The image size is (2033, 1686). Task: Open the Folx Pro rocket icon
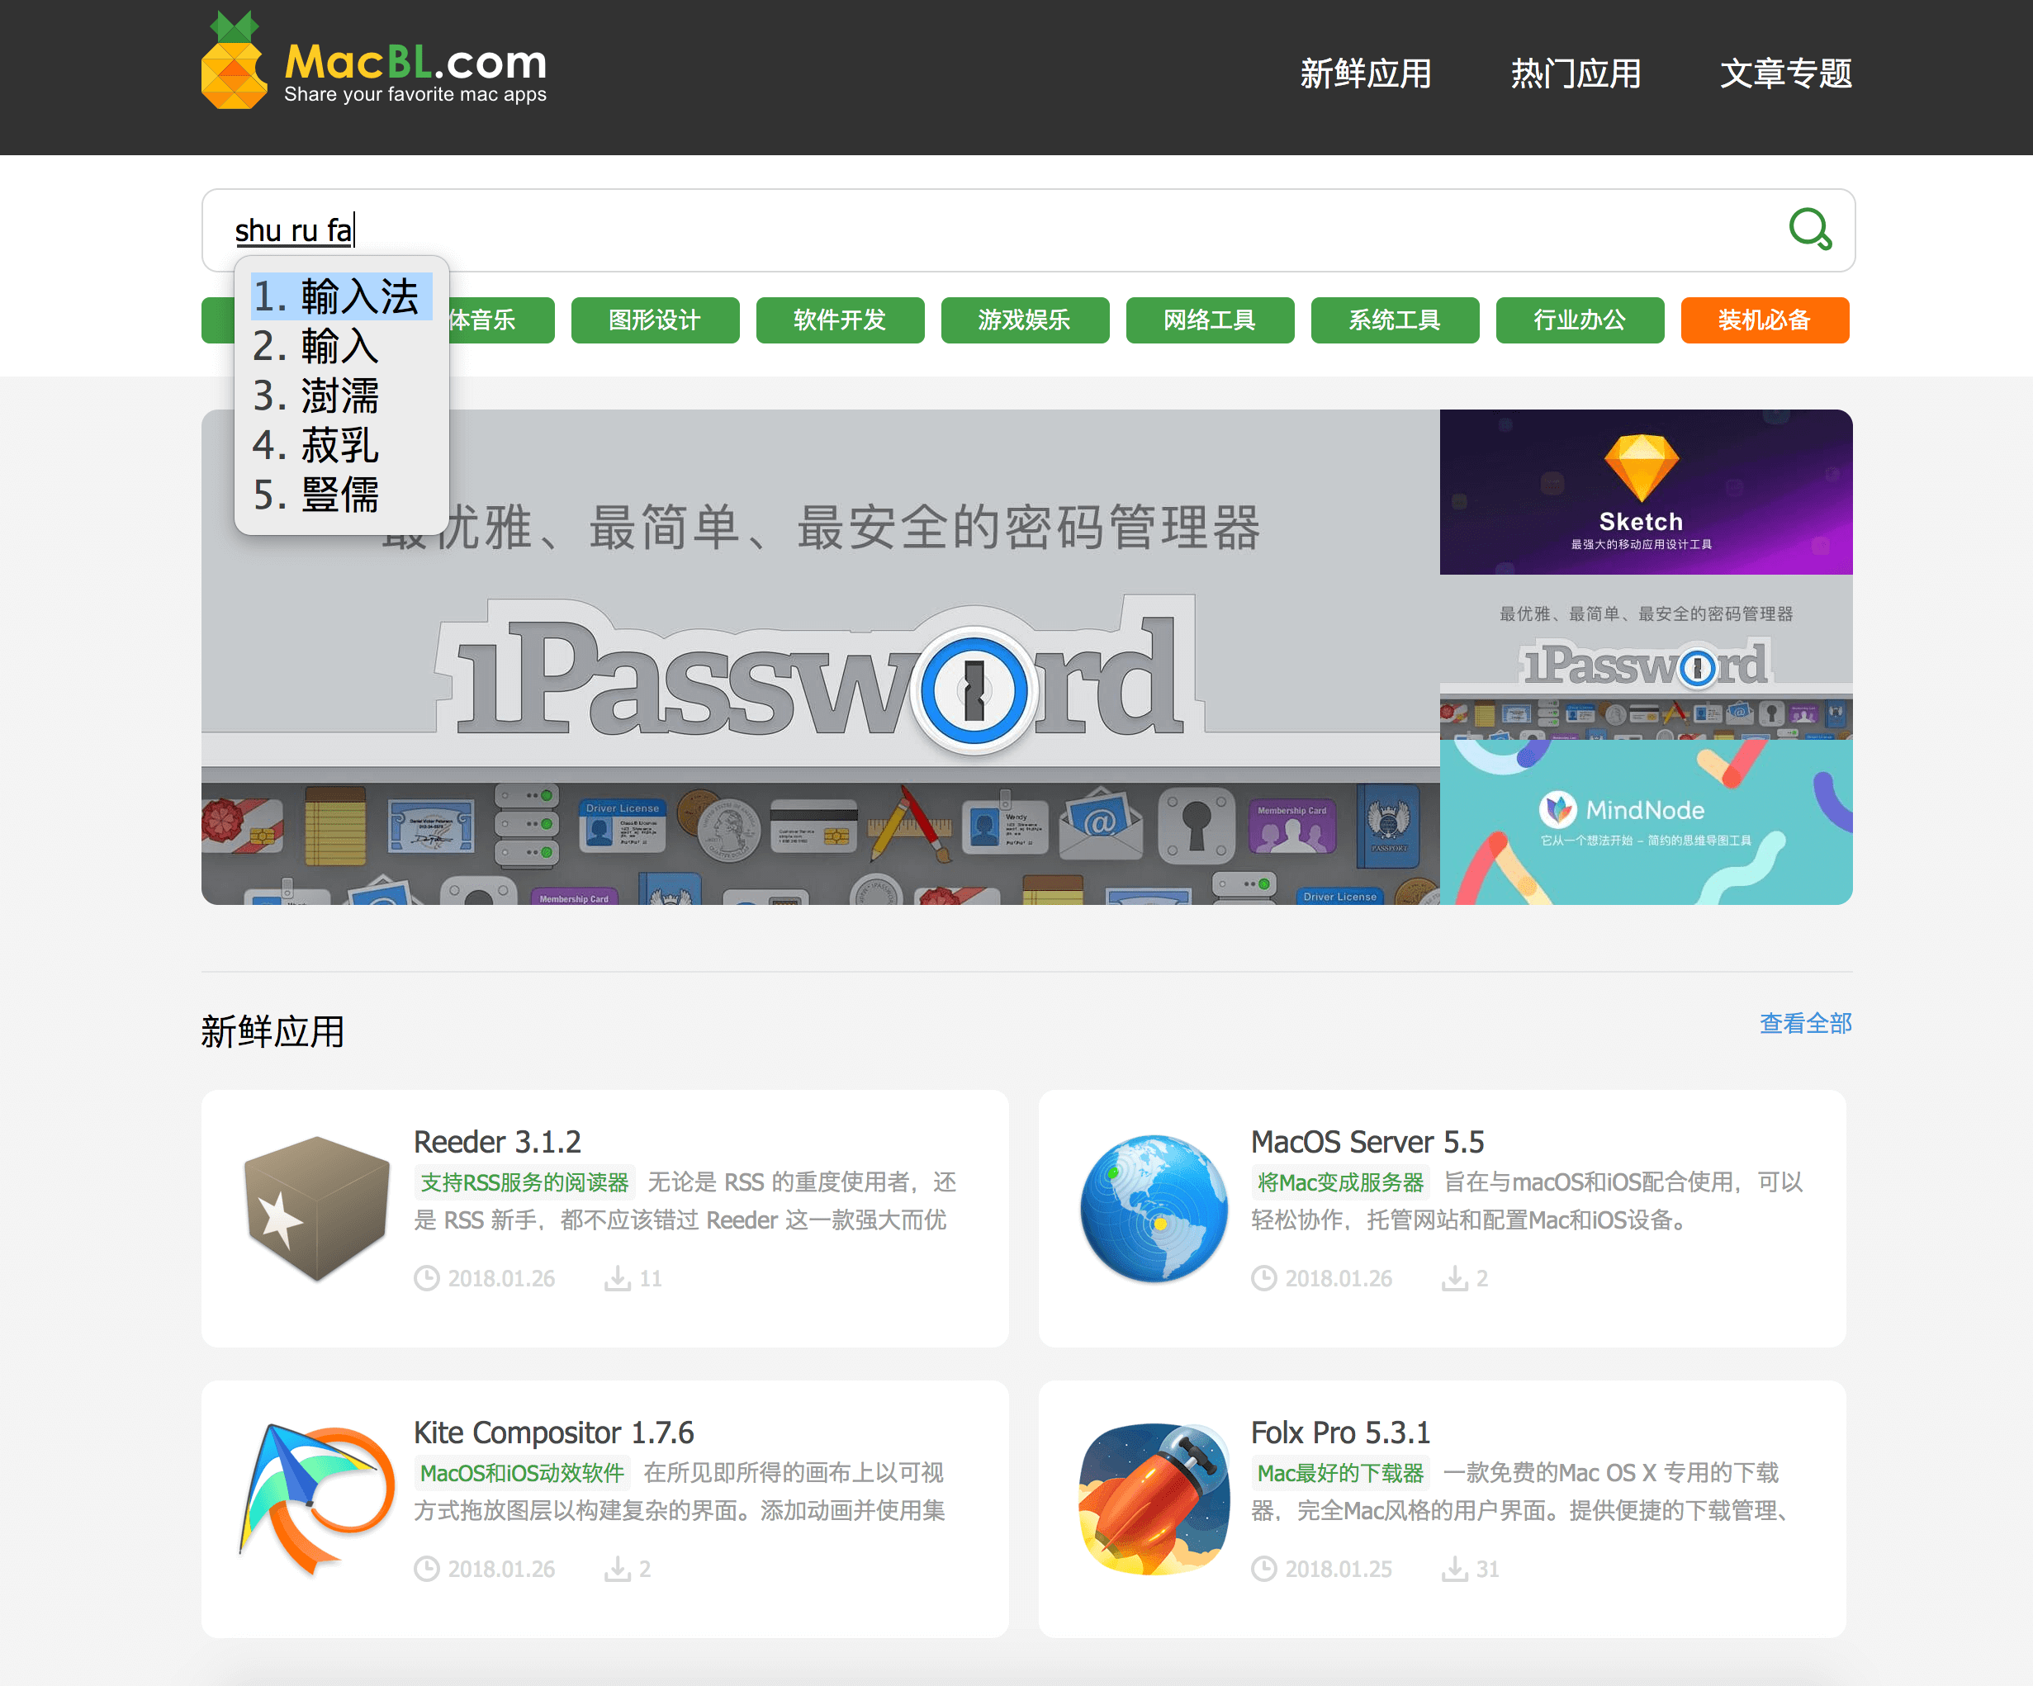coord(1154,1499)
